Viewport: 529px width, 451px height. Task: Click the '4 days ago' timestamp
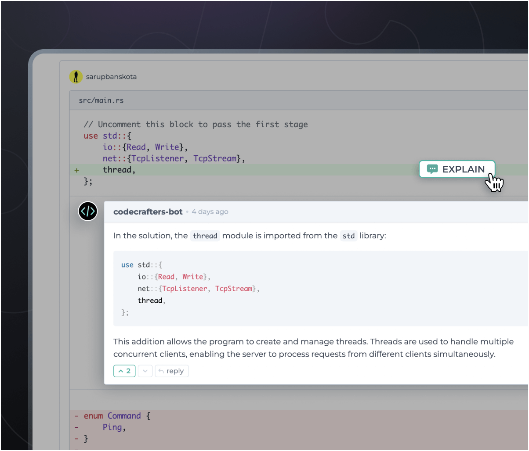(x=210, y=211)
